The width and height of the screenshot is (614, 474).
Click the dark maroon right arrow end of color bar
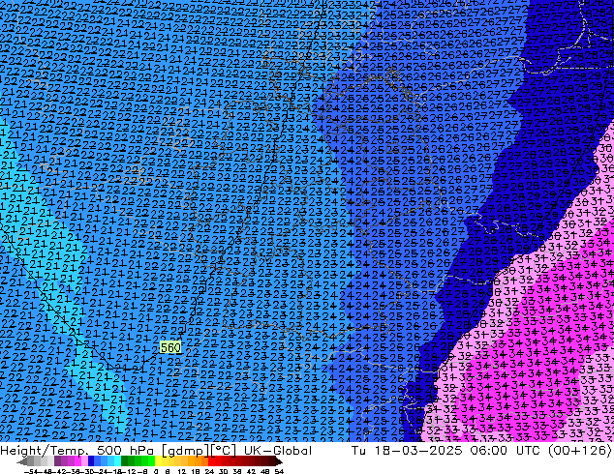278,461
